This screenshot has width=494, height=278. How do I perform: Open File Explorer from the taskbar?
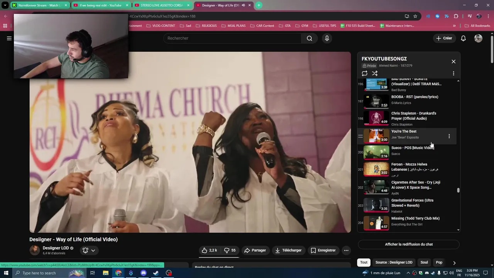click(x=105, y=273)
